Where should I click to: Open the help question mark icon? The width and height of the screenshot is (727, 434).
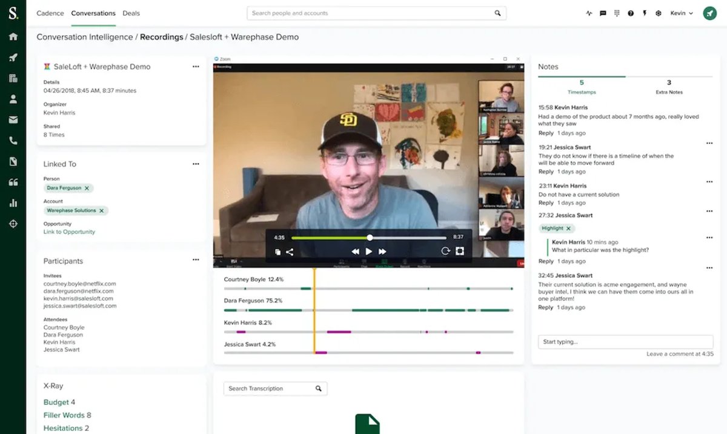[x=631, y=13]
